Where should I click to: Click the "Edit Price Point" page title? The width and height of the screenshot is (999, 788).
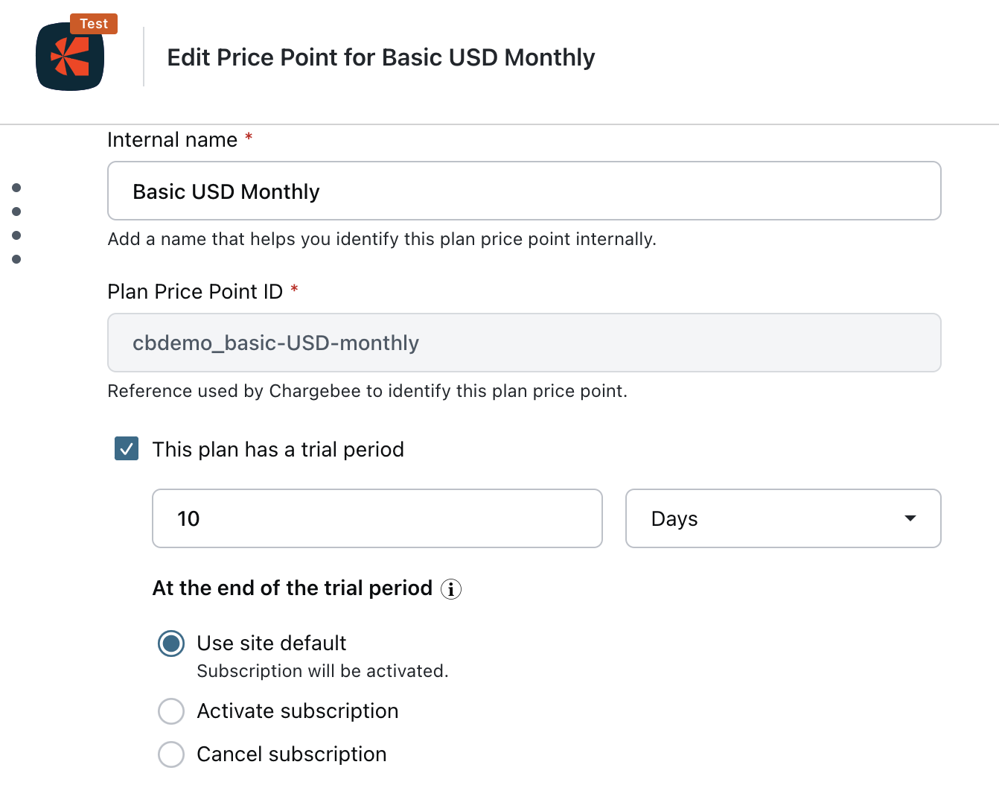point(380,57)
